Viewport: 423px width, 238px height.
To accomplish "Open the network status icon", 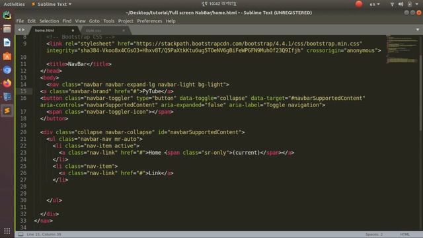I will [x=392, y=5].
